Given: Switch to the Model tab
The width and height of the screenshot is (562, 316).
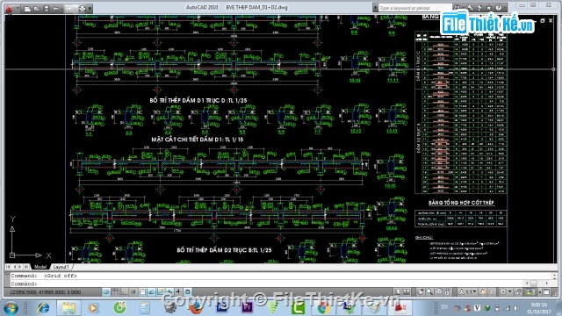Looking at the screenshot, I should pyautogui.click(x=40, y=267).
